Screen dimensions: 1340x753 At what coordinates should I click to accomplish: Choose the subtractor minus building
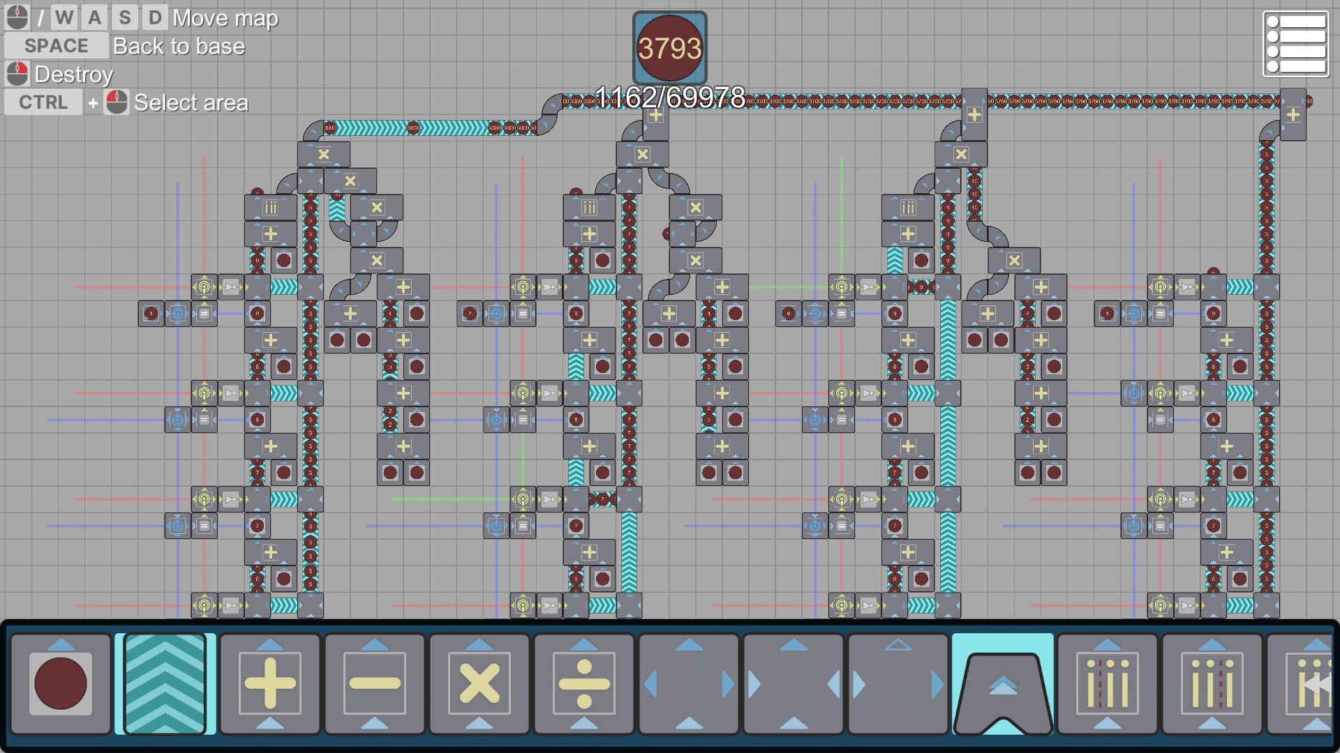(375, 683)
